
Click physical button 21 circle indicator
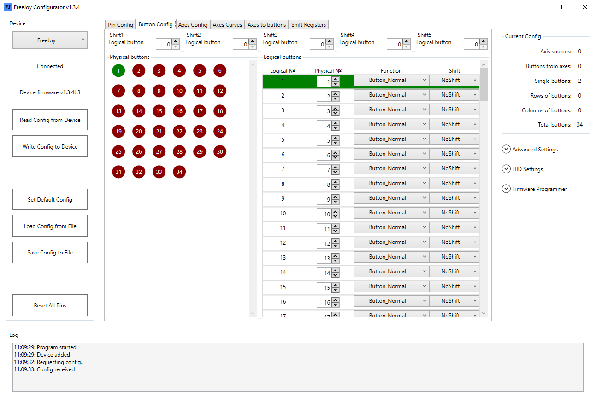(x=159, y=131)
